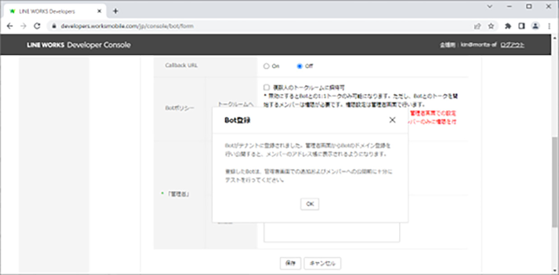Open the Chrome profile avatar
Viewport: 559px width, 275px height.
[536, 26]
